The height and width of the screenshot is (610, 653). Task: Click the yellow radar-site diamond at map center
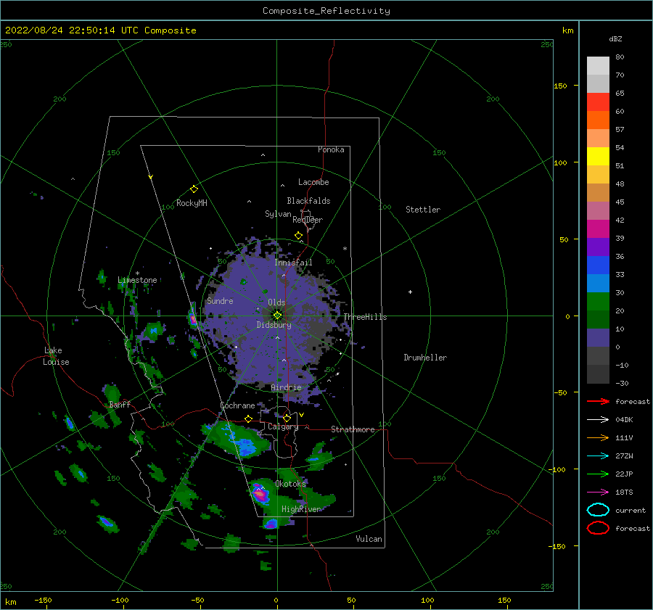coord(277,316)
